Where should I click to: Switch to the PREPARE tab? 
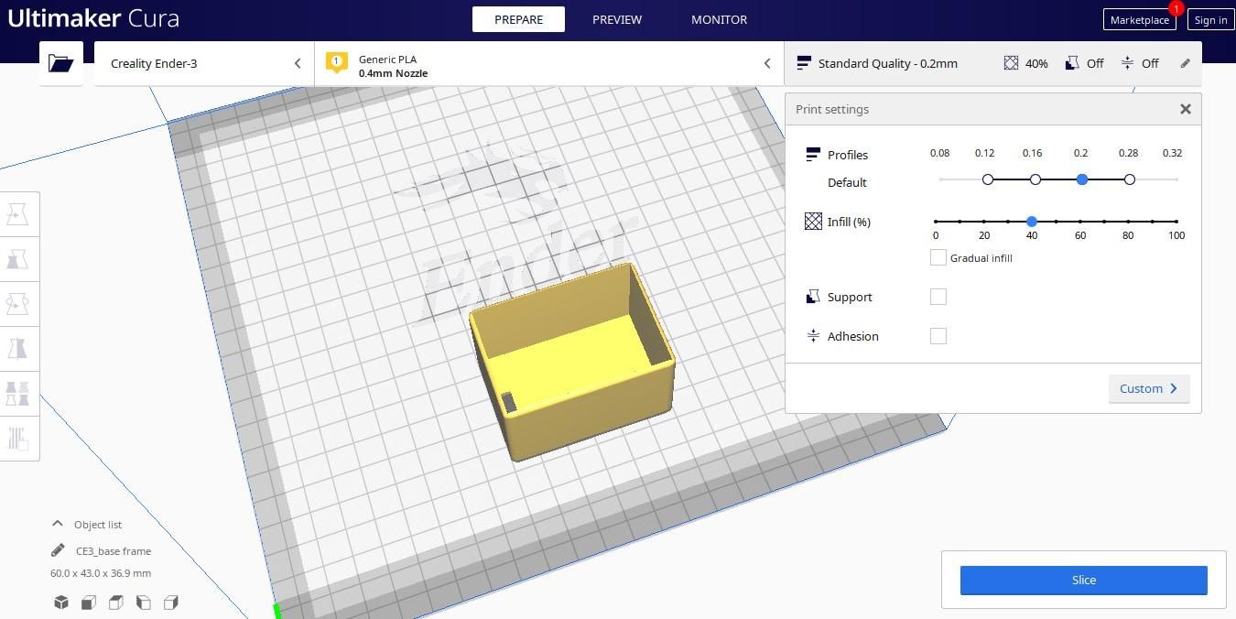pyautogui.click(x=518, y=19)
